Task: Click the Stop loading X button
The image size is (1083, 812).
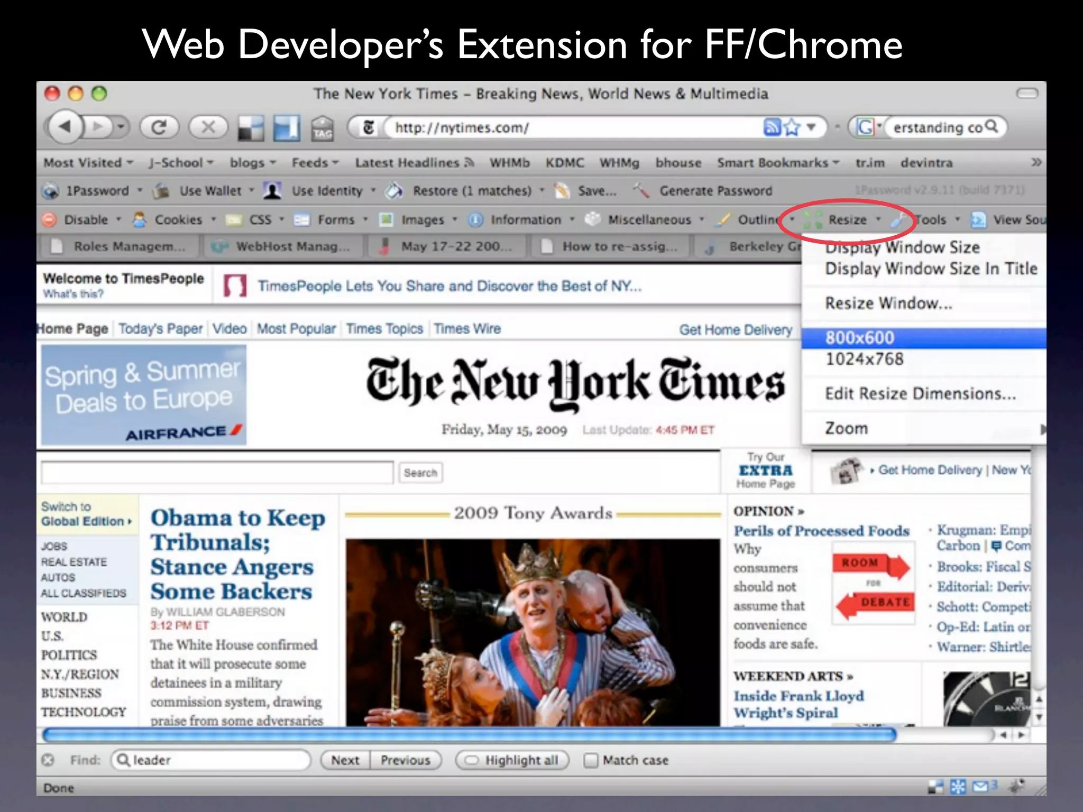Action: tap(208, 127)
